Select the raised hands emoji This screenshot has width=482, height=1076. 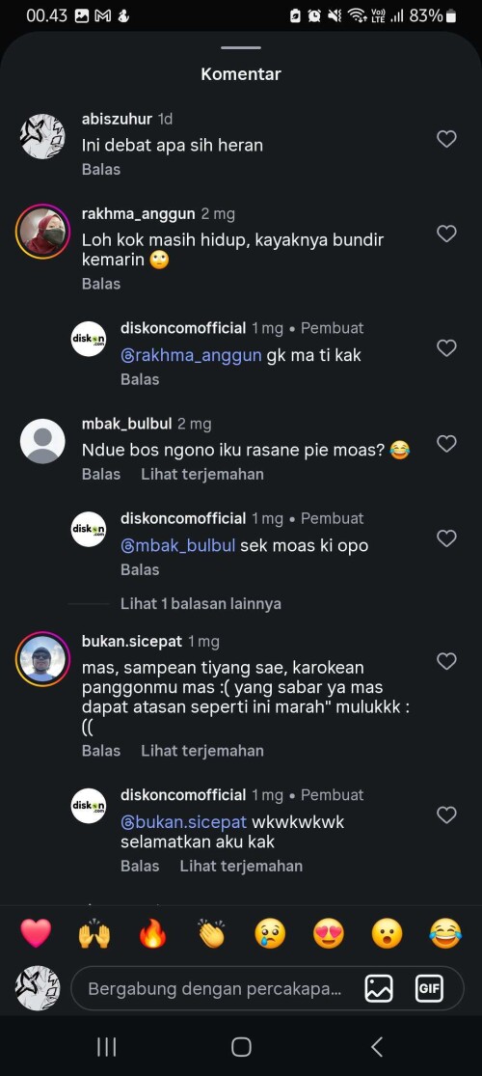point(94,933)
